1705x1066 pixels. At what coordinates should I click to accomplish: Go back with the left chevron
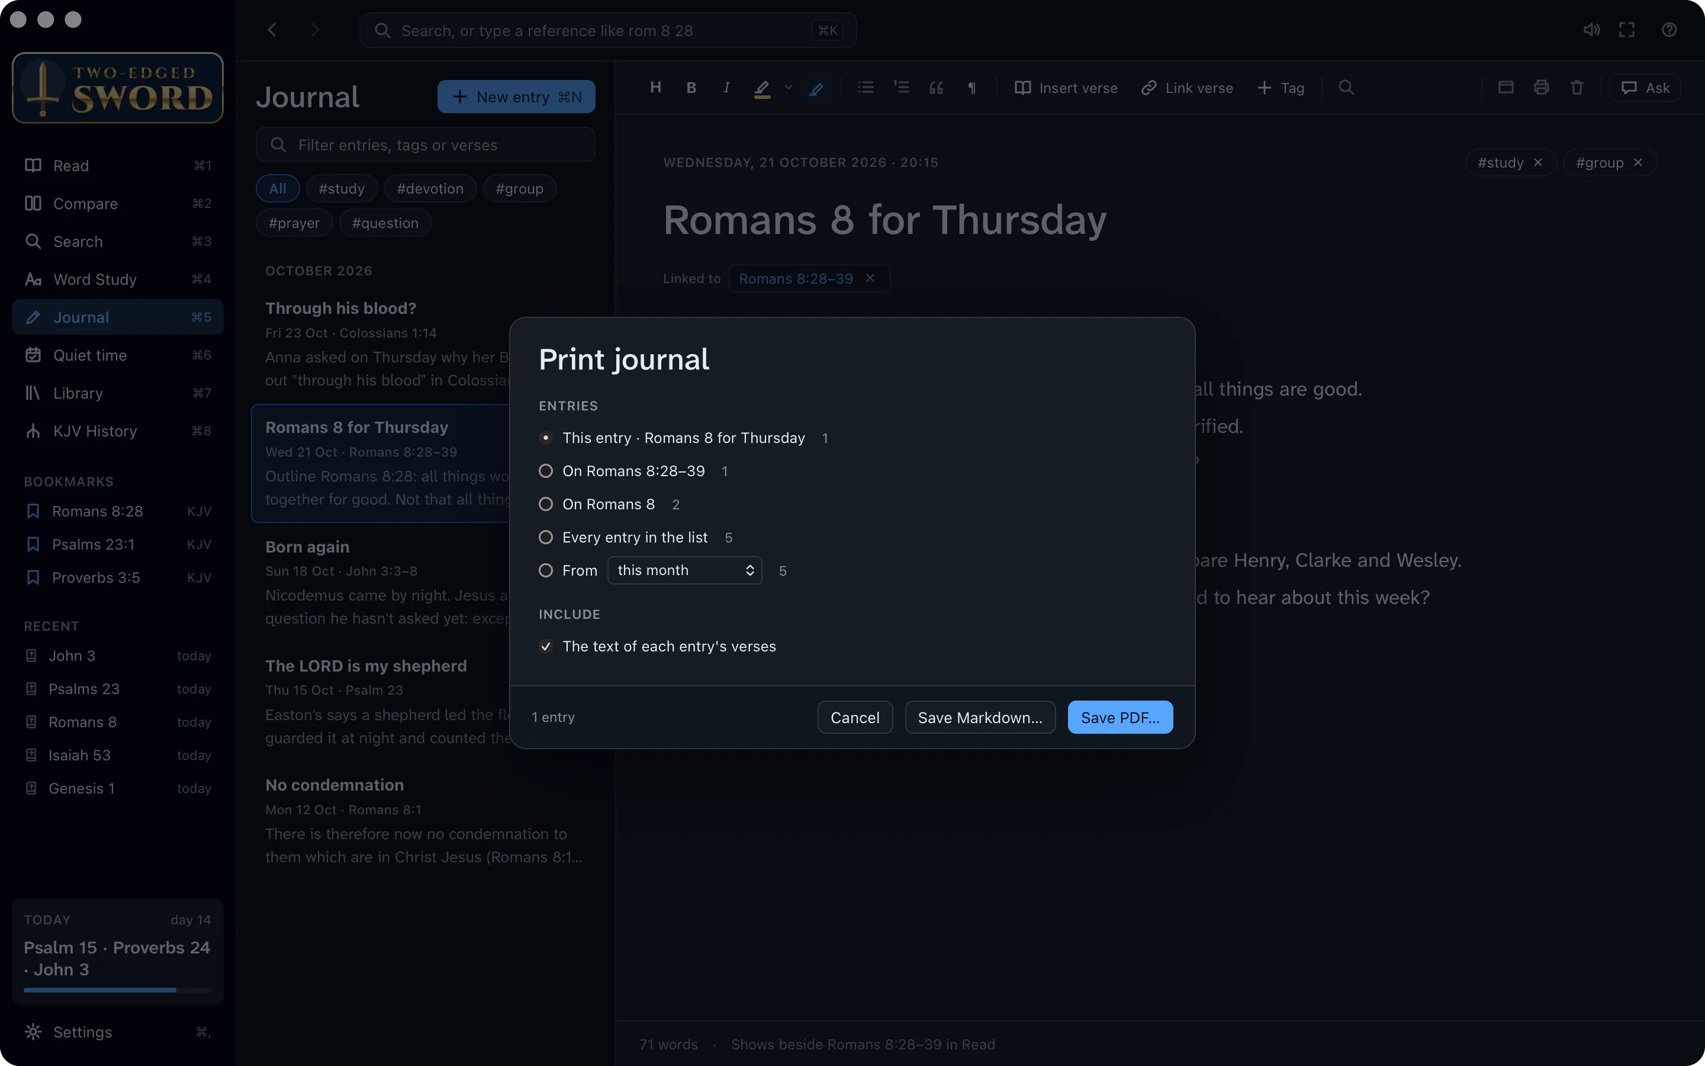pyautogui.click(x=272, y=30)
